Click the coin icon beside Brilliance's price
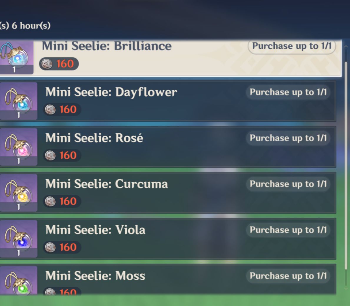The image size is (350, 306). coord(46,64)
